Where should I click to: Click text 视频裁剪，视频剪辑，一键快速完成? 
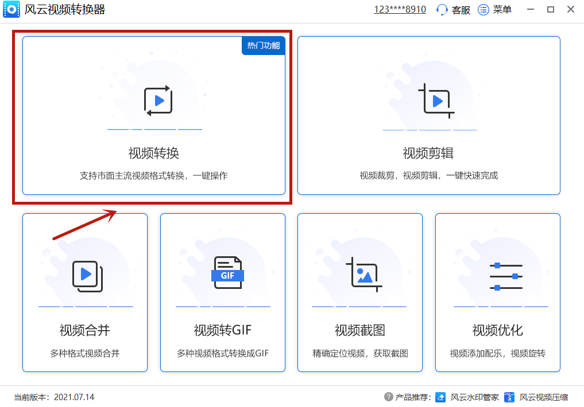click(429, 175)
